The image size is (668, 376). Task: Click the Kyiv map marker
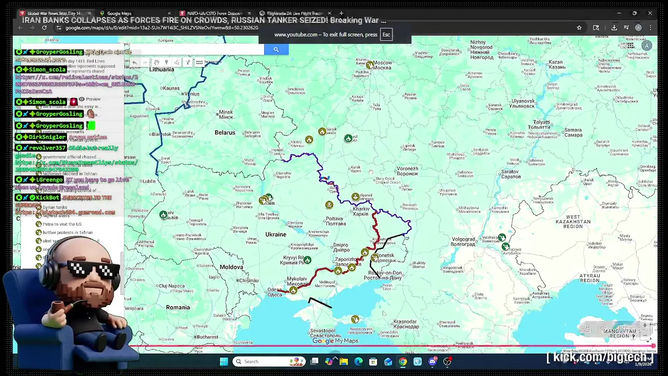pyautogui.click(x=268, y=198)
